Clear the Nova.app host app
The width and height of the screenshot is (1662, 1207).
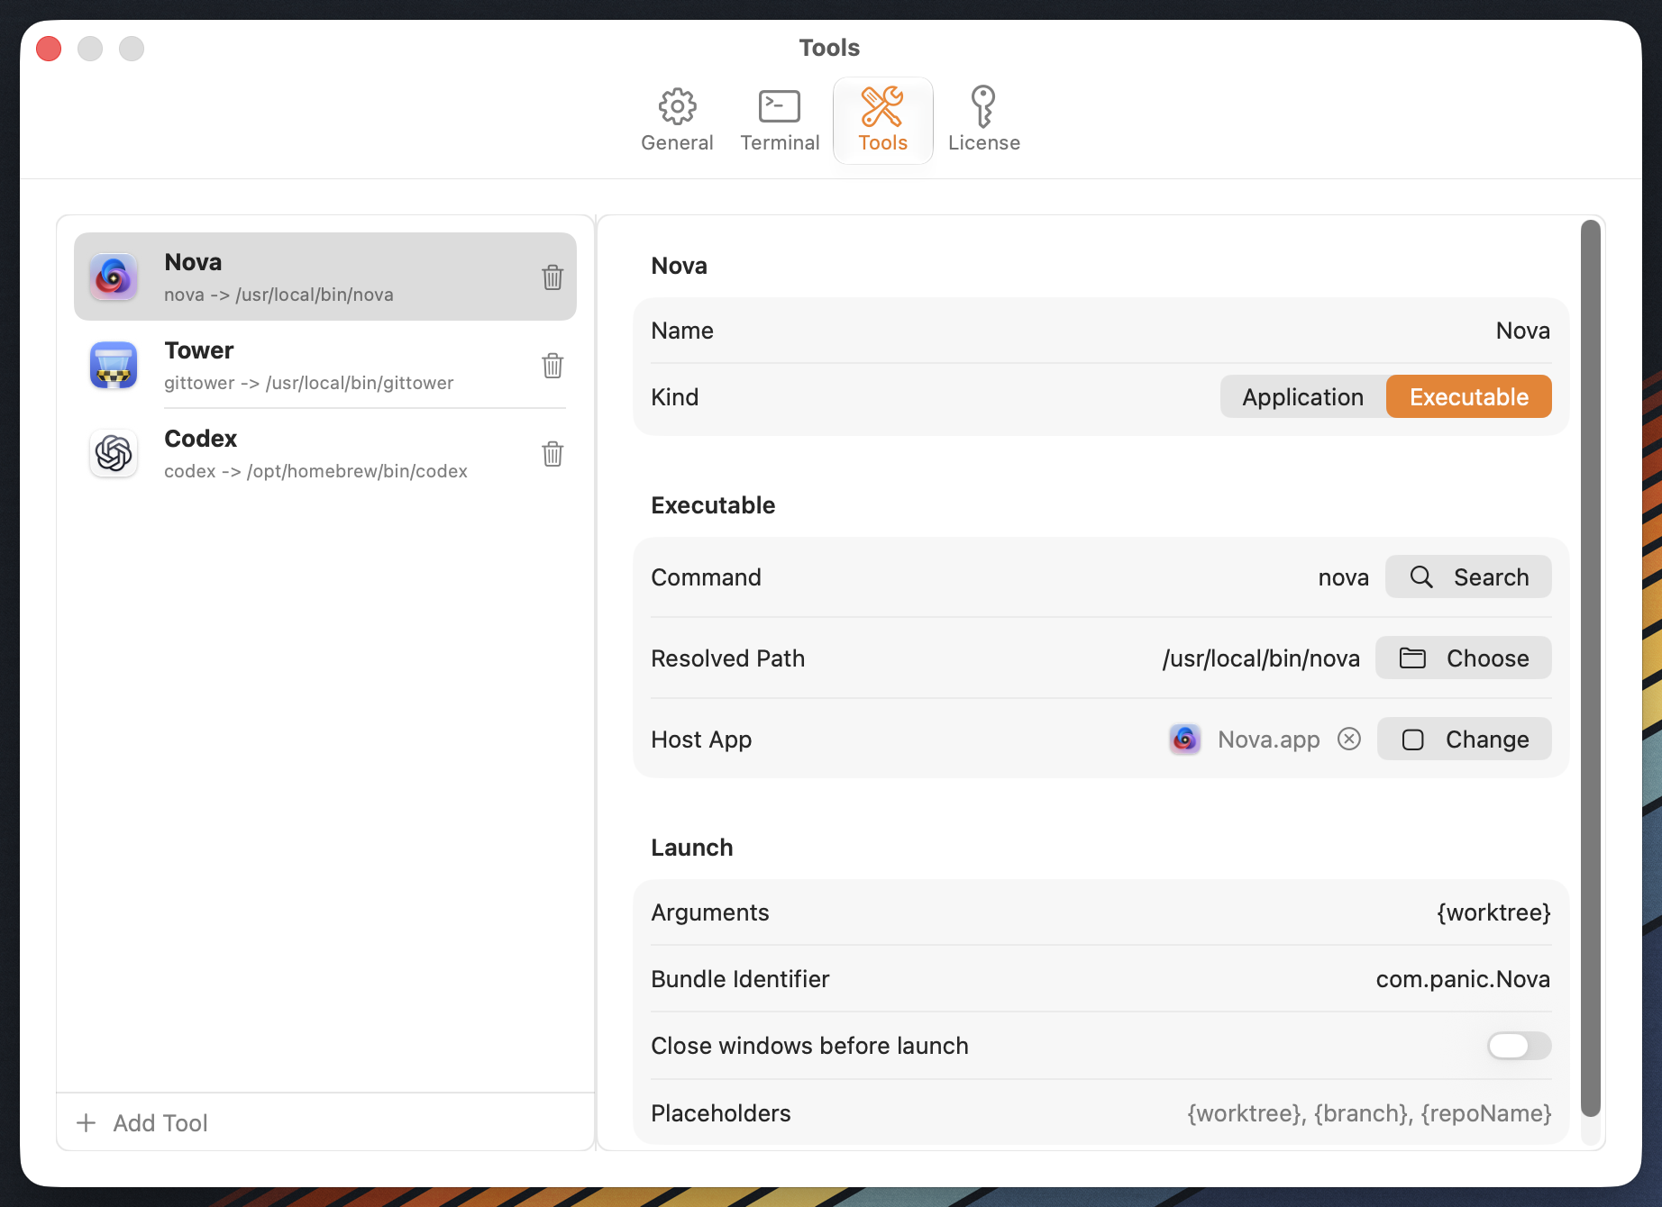1348,739
